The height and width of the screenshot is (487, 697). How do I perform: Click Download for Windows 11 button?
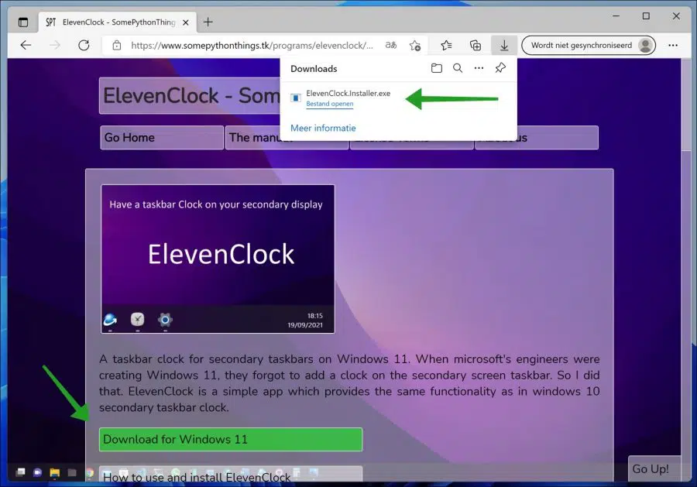[231, 440]
